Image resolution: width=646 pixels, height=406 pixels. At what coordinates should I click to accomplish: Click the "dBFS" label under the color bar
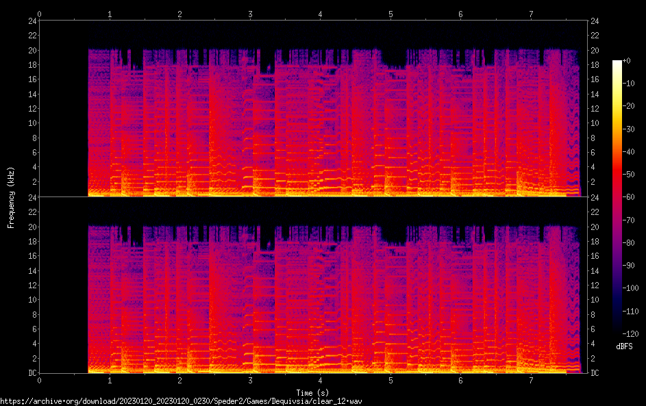click(x=624, y=347)
